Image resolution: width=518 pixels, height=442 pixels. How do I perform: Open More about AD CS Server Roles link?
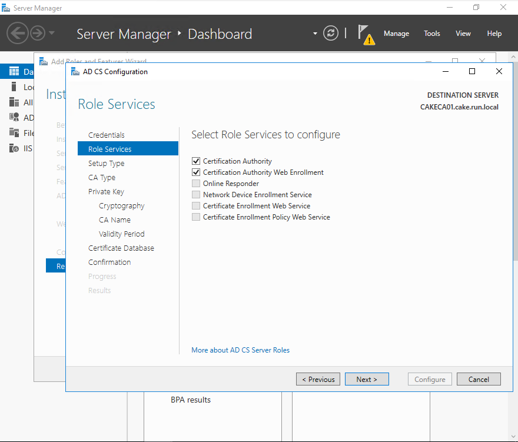(x=241, y=350)
